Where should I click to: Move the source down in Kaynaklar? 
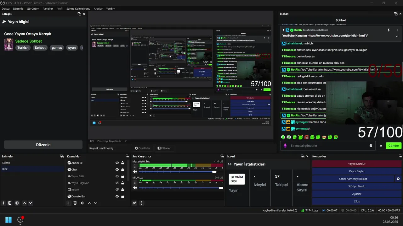96,203
